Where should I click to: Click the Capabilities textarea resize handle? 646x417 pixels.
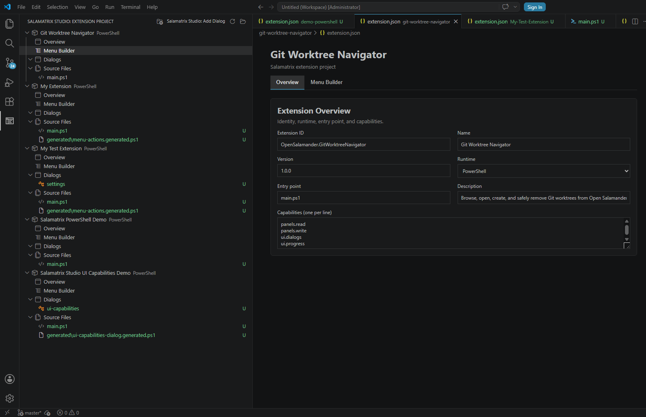(627, 246)
